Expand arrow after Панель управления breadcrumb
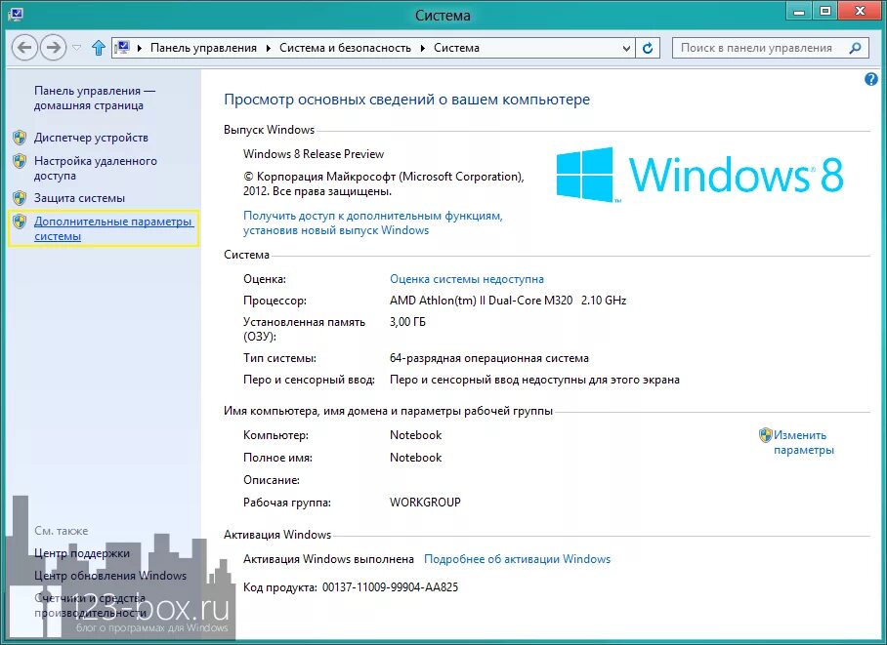The height and width of the screenshot is (645, 887). point(268,48)
